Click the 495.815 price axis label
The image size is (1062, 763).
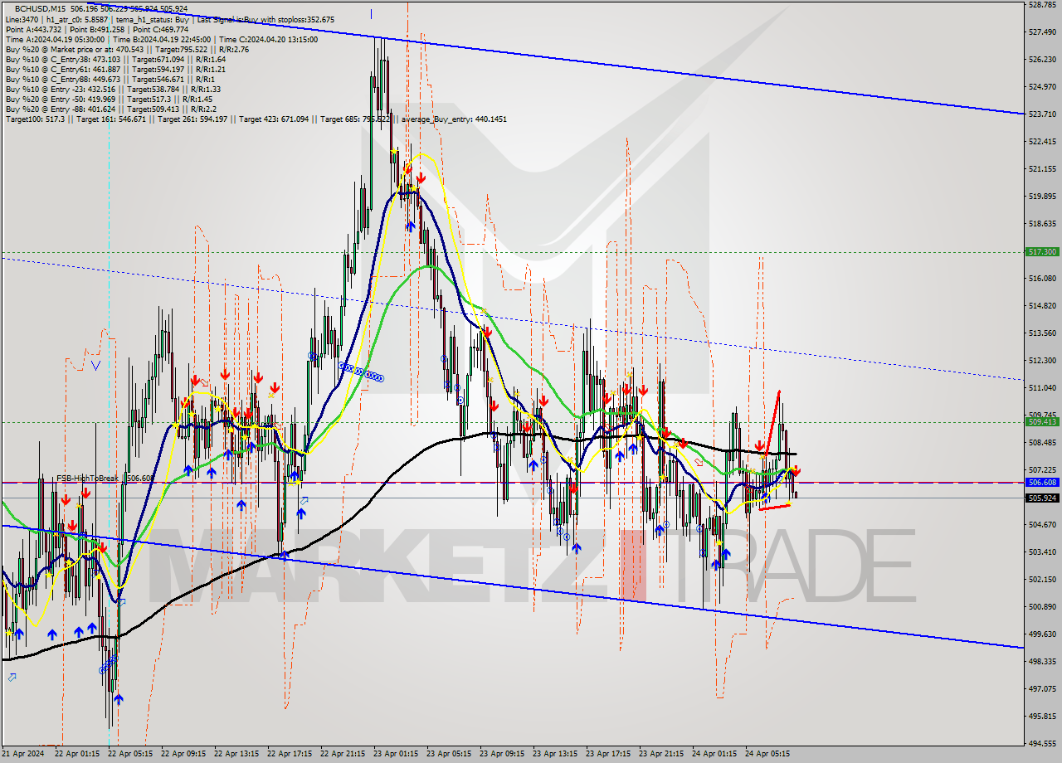1041,717
